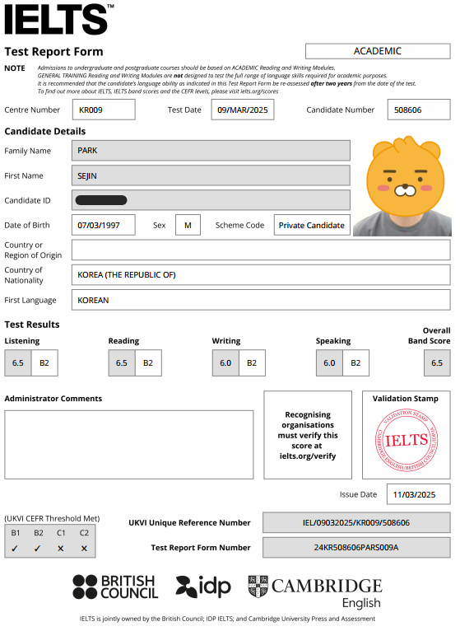Viewport: 460px width, 631px height.
Task: Click the First Name field SEJIN
Action: (x=211, y=175)
